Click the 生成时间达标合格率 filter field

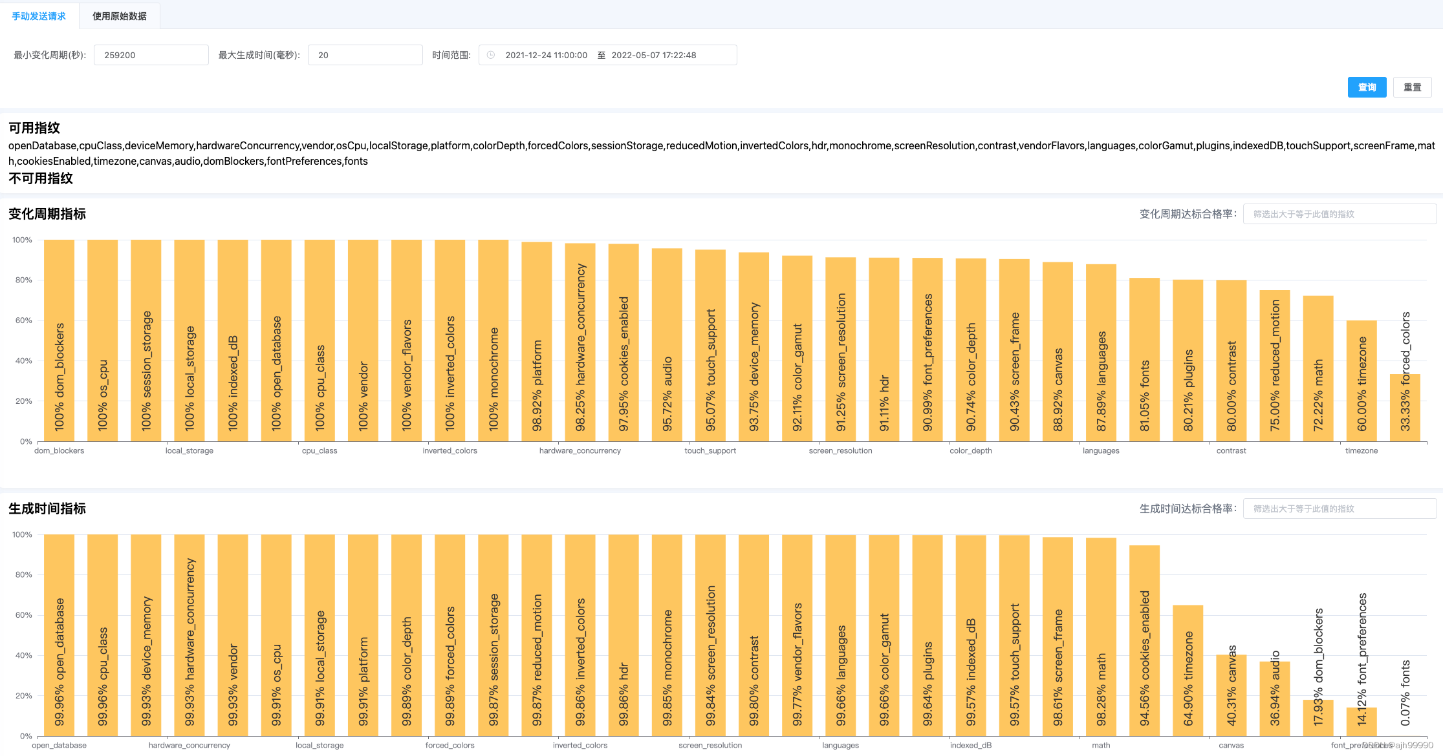point(1339,509)
